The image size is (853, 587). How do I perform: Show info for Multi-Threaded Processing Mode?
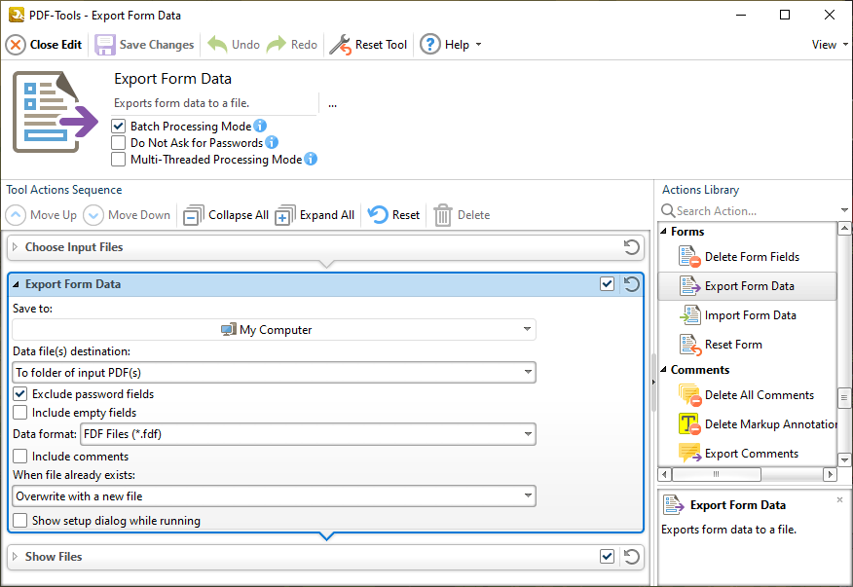(311, 159)
